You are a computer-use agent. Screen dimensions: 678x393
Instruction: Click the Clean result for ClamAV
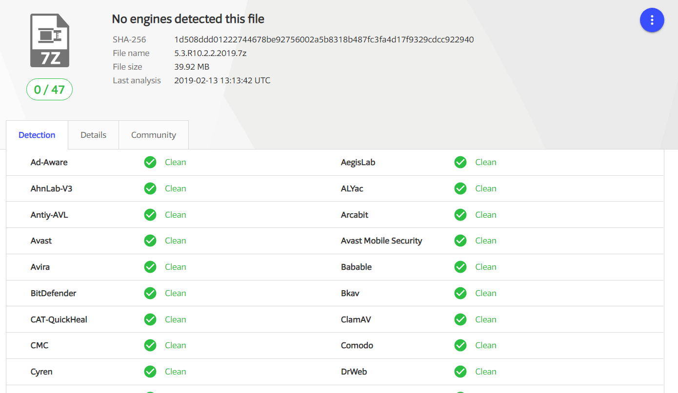click(x=486, y=319)
